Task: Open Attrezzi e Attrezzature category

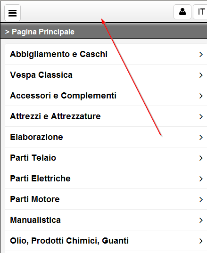Action: coord(106,116)
